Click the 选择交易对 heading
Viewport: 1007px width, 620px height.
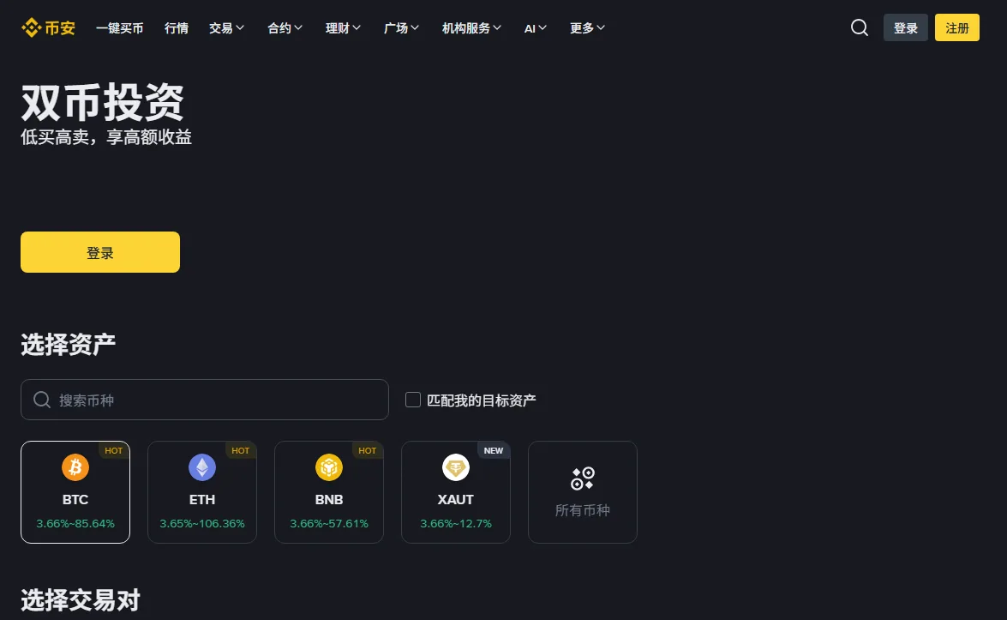(81, 600)
